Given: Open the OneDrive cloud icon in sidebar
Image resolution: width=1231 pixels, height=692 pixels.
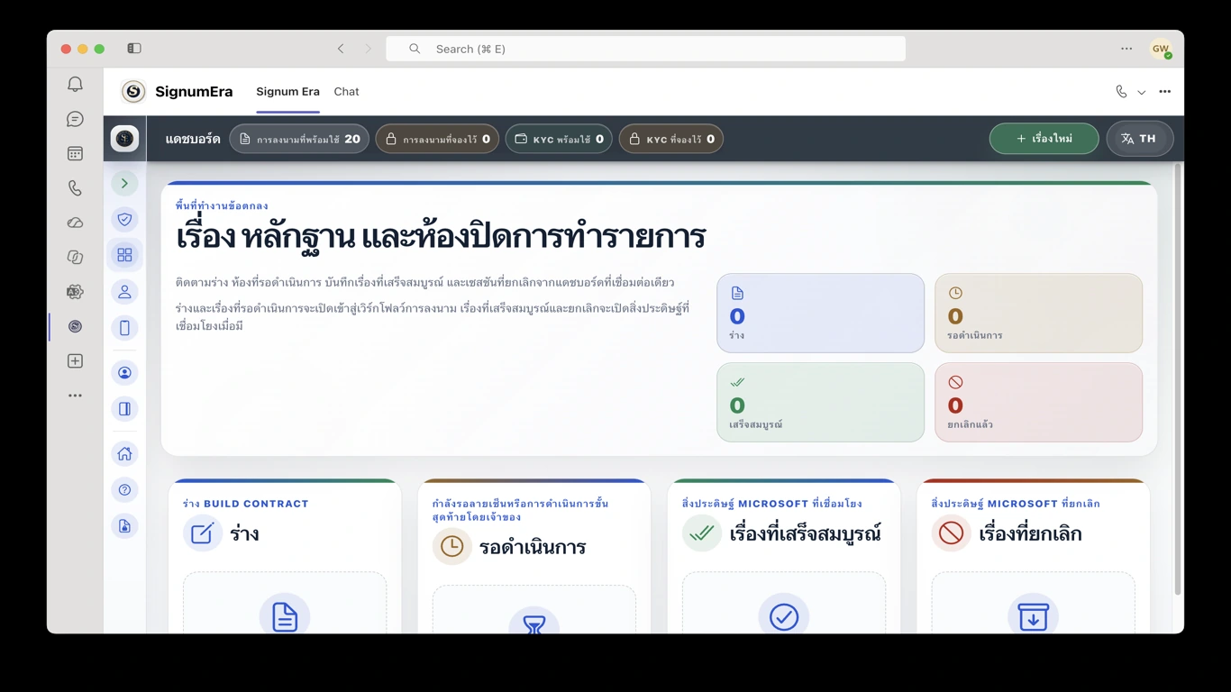Looking at the screenshot, I should tap(75, 223).
